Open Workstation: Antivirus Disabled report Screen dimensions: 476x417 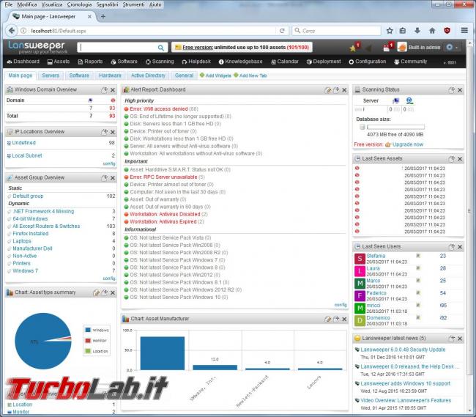tap(166, 214)
